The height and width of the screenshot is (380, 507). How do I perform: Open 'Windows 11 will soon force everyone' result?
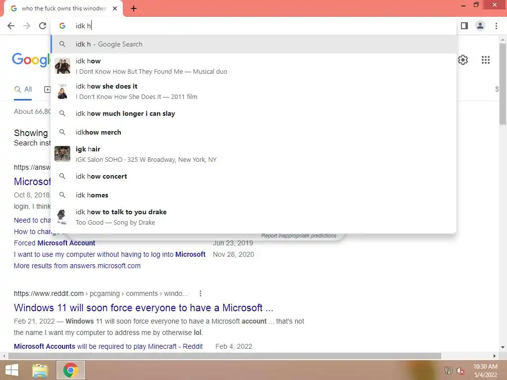coord(144,308)
